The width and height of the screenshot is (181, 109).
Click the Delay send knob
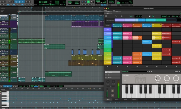click(x=108, y=81)
